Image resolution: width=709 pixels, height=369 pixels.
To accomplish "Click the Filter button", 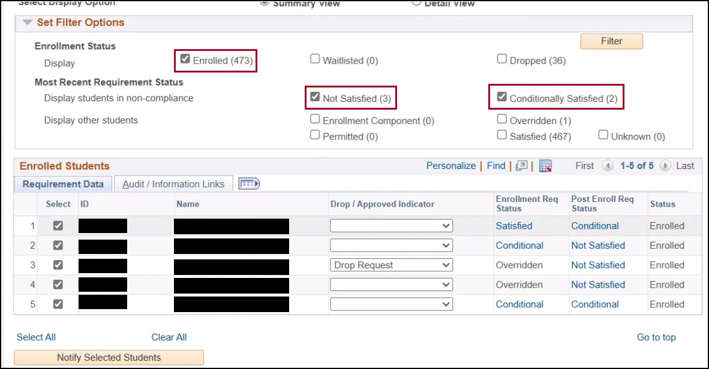I will click(611, 41).
